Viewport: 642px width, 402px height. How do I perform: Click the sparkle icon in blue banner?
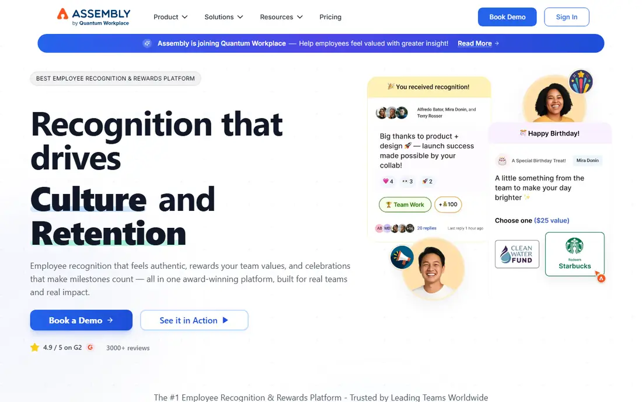[x=147, y=43]
